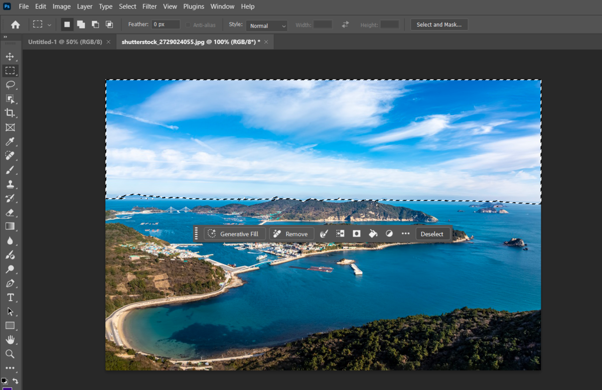The image size is (602, 390).
Task: Select the Eyedropper tool
Action: (x=10, y=142)
